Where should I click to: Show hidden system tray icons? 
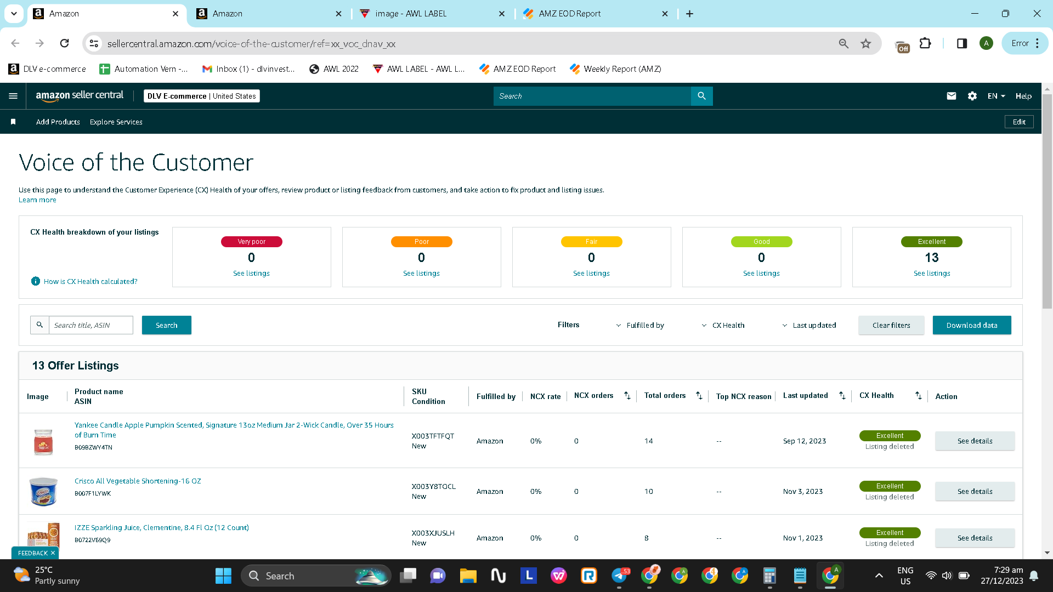point(879,576)
